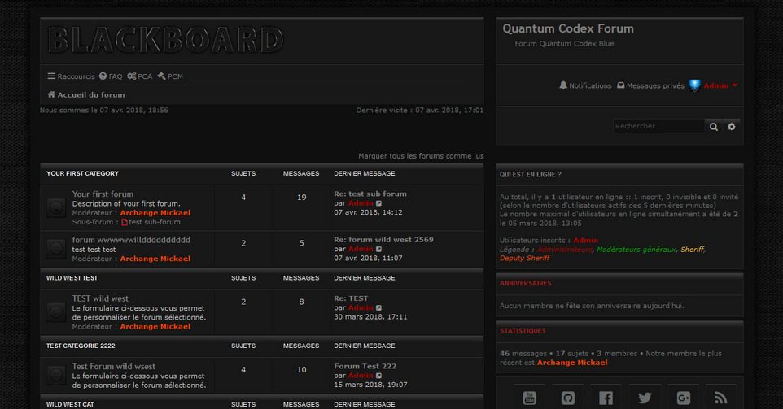783x409 pixels.
Task: Open the GitHub social link icon
Action: point(568,398)
